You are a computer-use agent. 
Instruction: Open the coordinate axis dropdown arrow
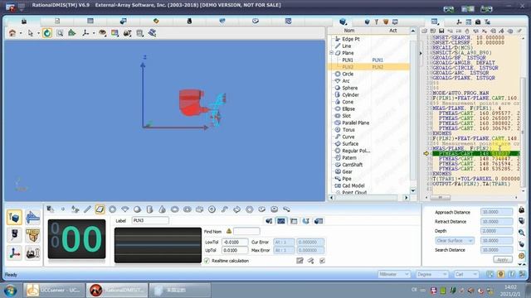pos(94,33)
